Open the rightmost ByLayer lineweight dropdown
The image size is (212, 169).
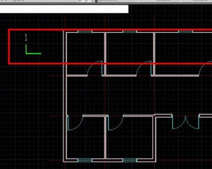[x=197, y=1]
